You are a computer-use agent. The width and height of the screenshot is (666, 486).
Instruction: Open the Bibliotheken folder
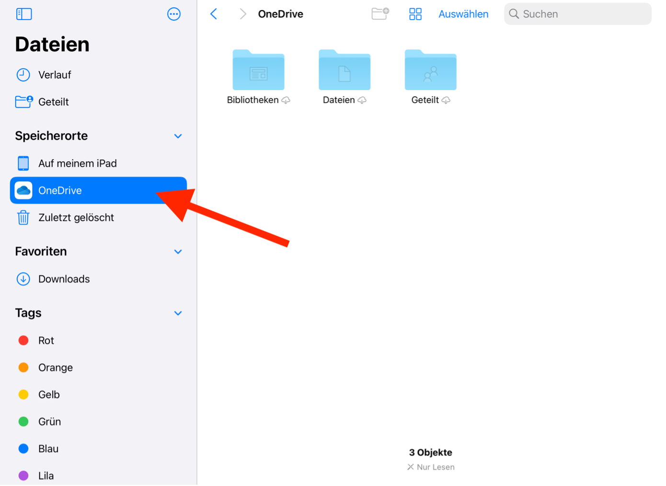(258, 71)
